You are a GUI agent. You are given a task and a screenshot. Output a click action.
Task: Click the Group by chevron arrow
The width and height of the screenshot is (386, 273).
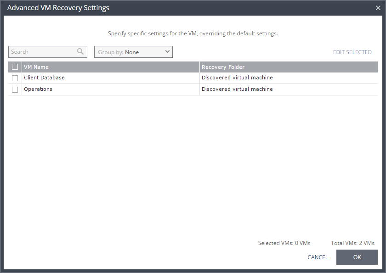point(167,51)
